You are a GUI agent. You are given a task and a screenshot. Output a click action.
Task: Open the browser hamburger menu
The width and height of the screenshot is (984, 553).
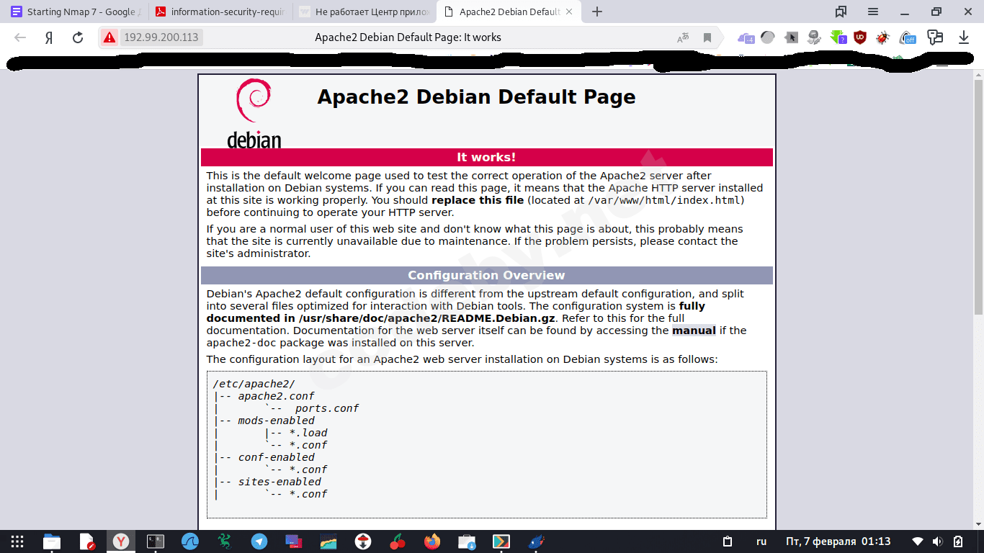(x=873, y=12)
